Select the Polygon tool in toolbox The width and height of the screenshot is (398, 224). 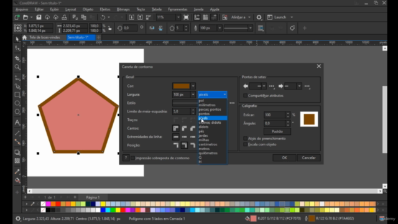(17, 112)
